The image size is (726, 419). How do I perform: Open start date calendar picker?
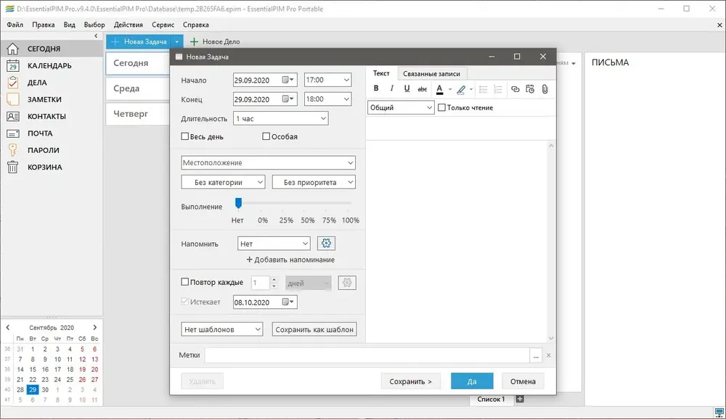click(x=288, y=80)
